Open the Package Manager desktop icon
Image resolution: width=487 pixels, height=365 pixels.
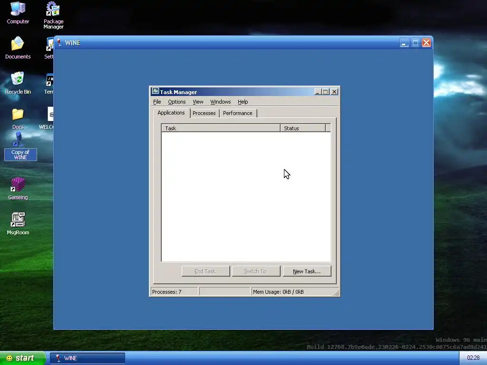53,15
